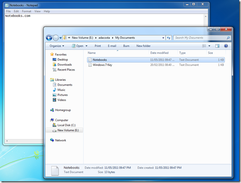The width and height of the screenshot is (241, 183).
Task: Click the Forward arrow in Explorer
Action: pyautogui.click(x=56, y=38)
